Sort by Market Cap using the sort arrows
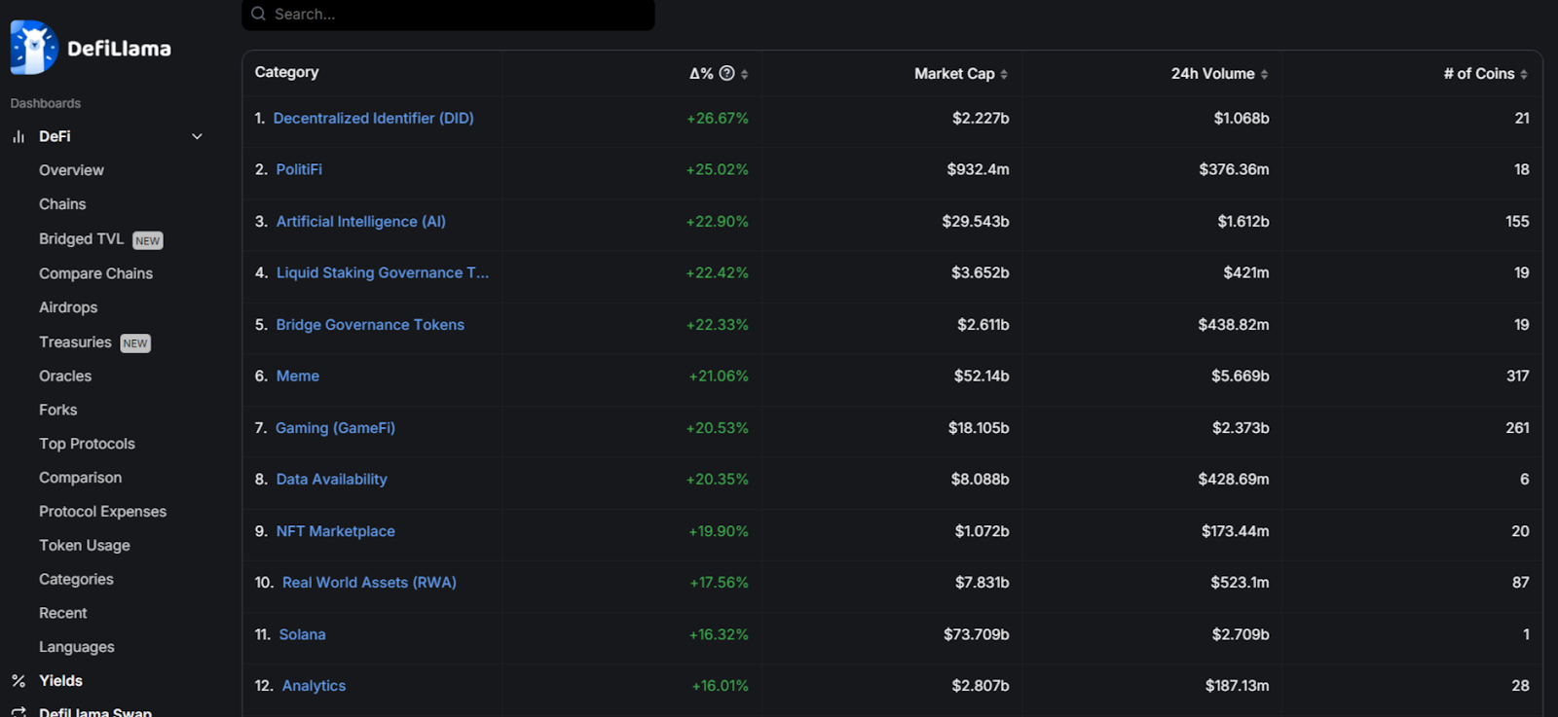Viewport: 1558px width, 717px height. [1004, 74]
